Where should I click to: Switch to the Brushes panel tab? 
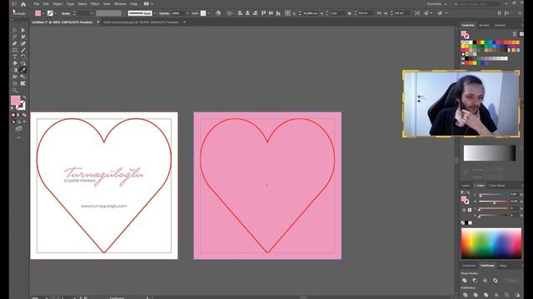coord(484,26)
